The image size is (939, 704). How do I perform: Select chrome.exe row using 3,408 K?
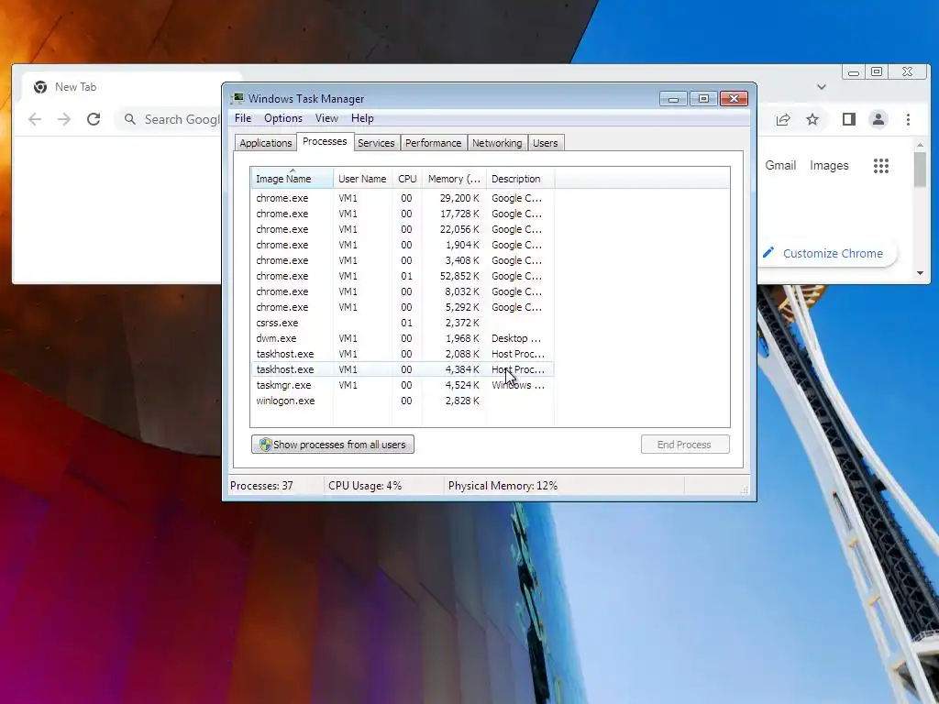coord(403,259)
